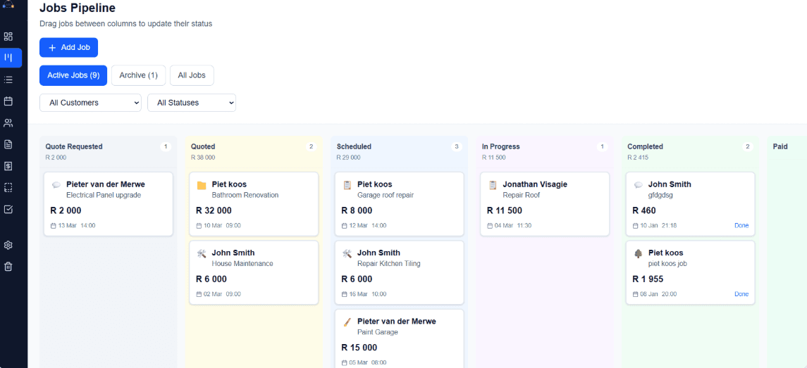The height and width of the screenshot is (368, 807).
Task: Click Done link on John Smith R 460 card
Action: (x=741, y=226)
